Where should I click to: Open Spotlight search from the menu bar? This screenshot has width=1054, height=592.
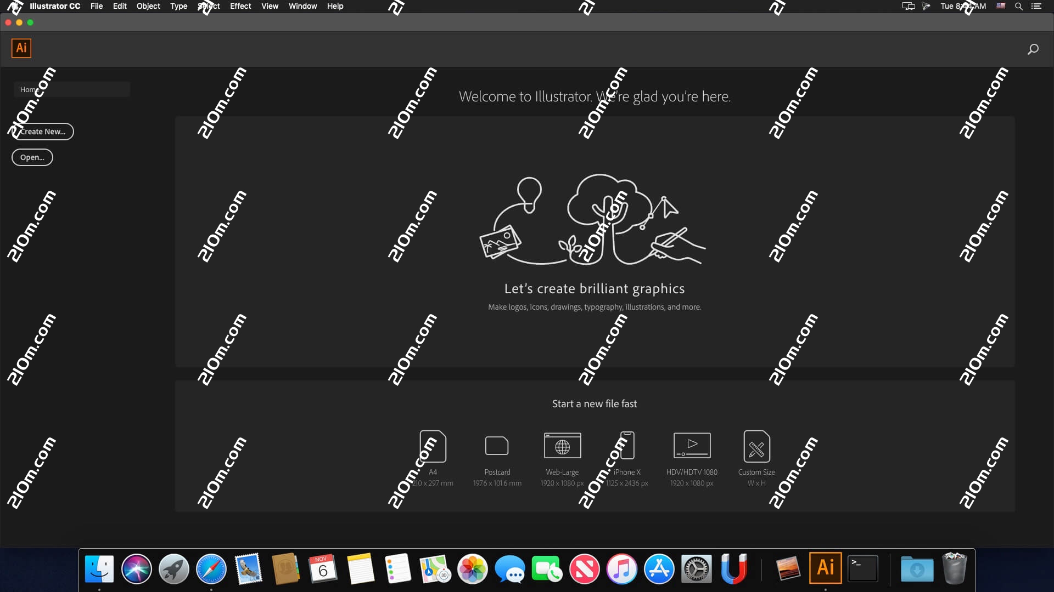[x=1019, y=6]
